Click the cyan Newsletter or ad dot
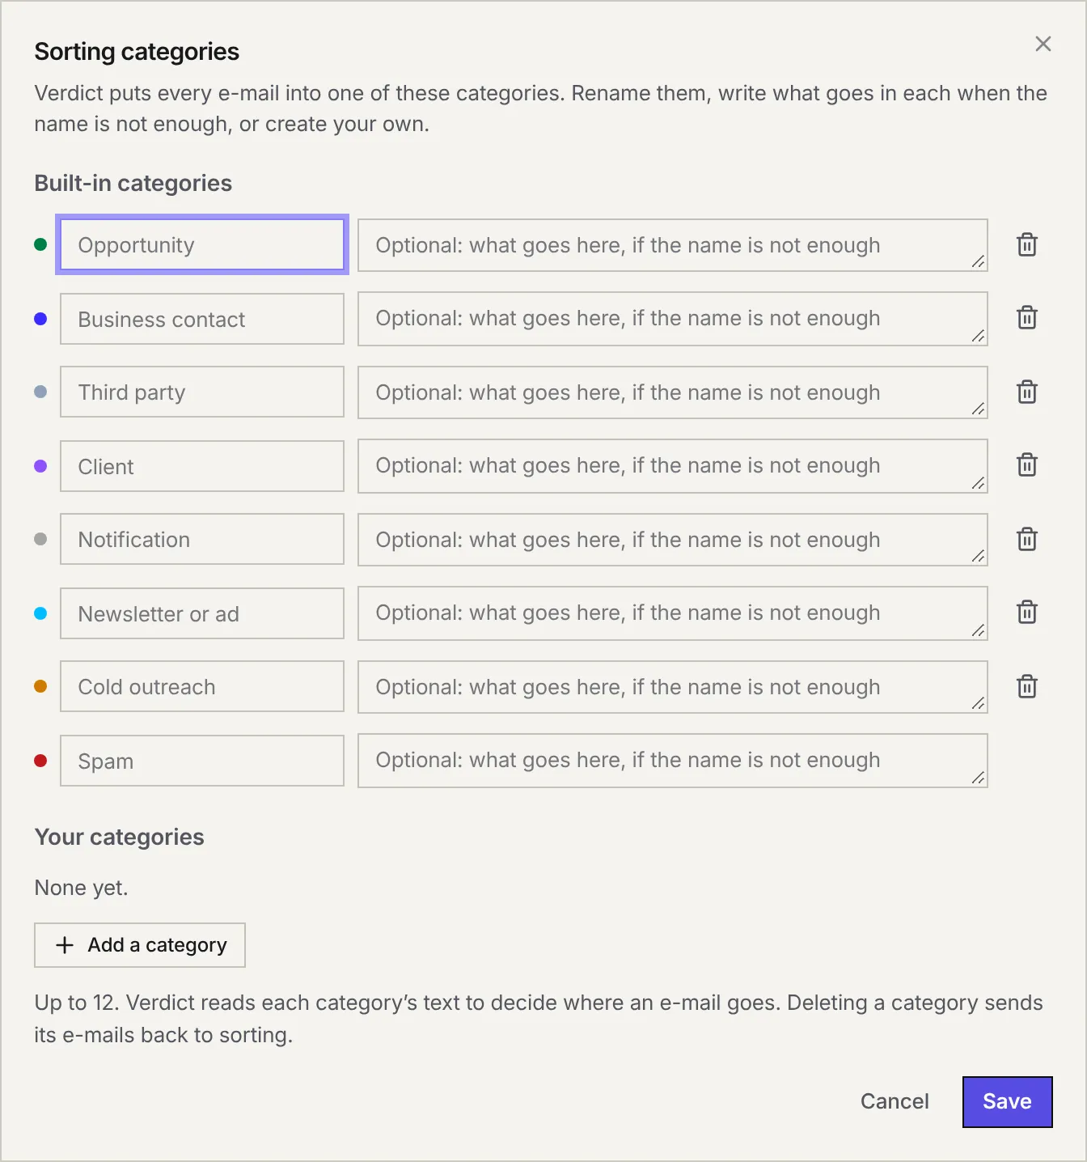Image resolution: width=1087 pixels, height=1162 pixels. point(40,613)
